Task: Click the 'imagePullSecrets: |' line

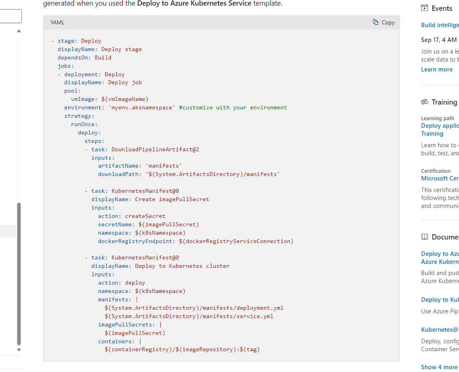Action: click(130, 325)
